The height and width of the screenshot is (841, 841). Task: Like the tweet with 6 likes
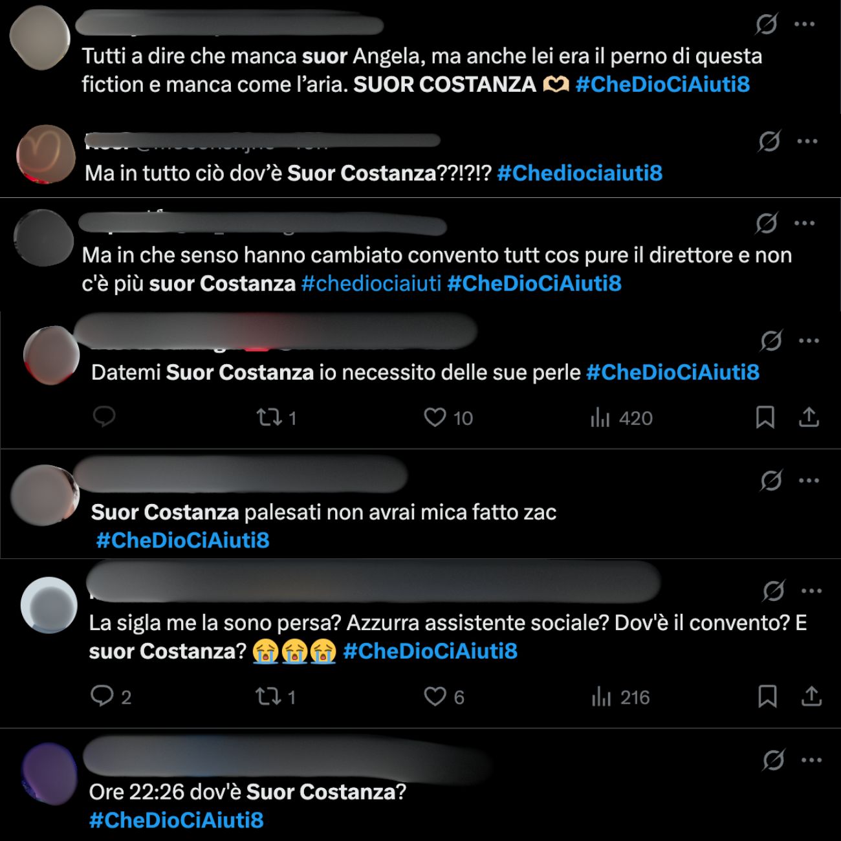click(x=435, y=697)
